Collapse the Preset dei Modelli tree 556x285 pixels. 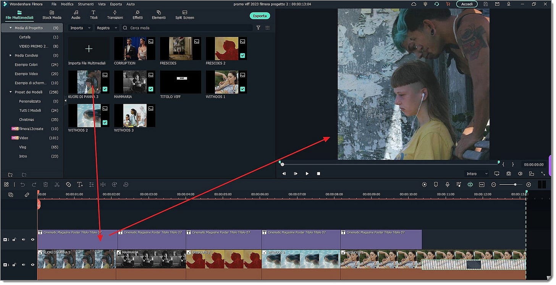[11, 92]
